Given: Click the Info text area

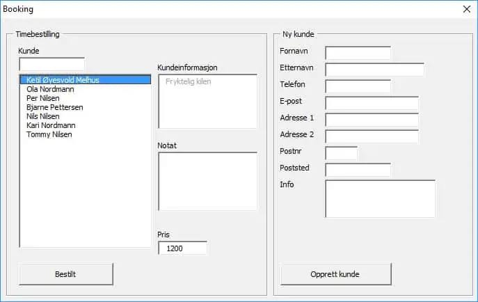Looking at the screenshot, I should (380, 199).
